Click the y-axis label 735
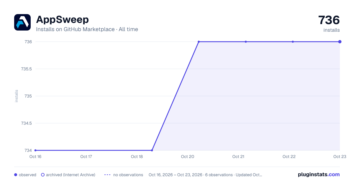The width and height of the screenshot is (354, 185). 28,96
